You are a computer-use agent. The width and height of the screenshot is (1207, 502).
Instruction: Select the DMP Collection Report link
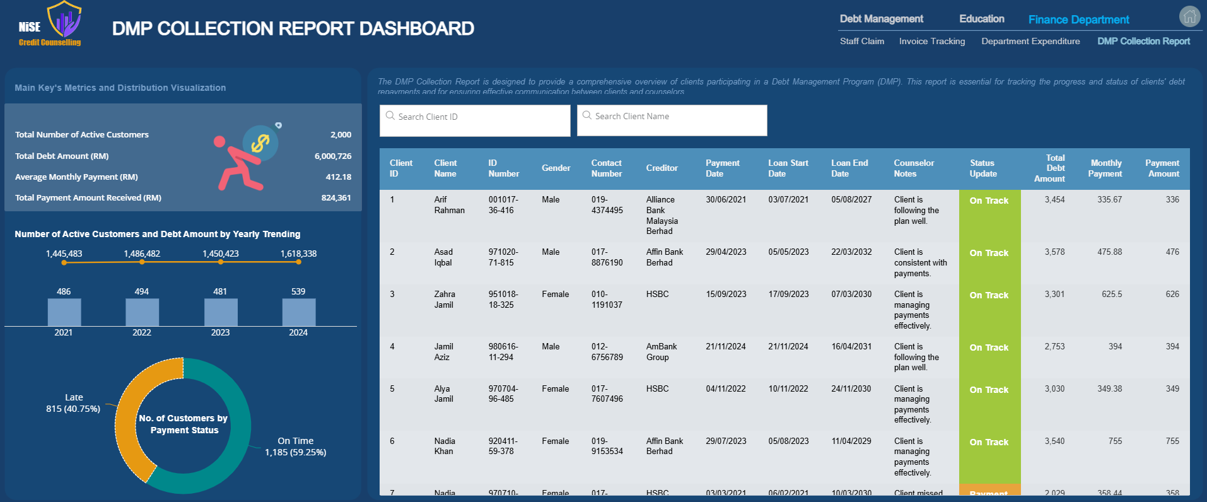tap(1143, 41)
